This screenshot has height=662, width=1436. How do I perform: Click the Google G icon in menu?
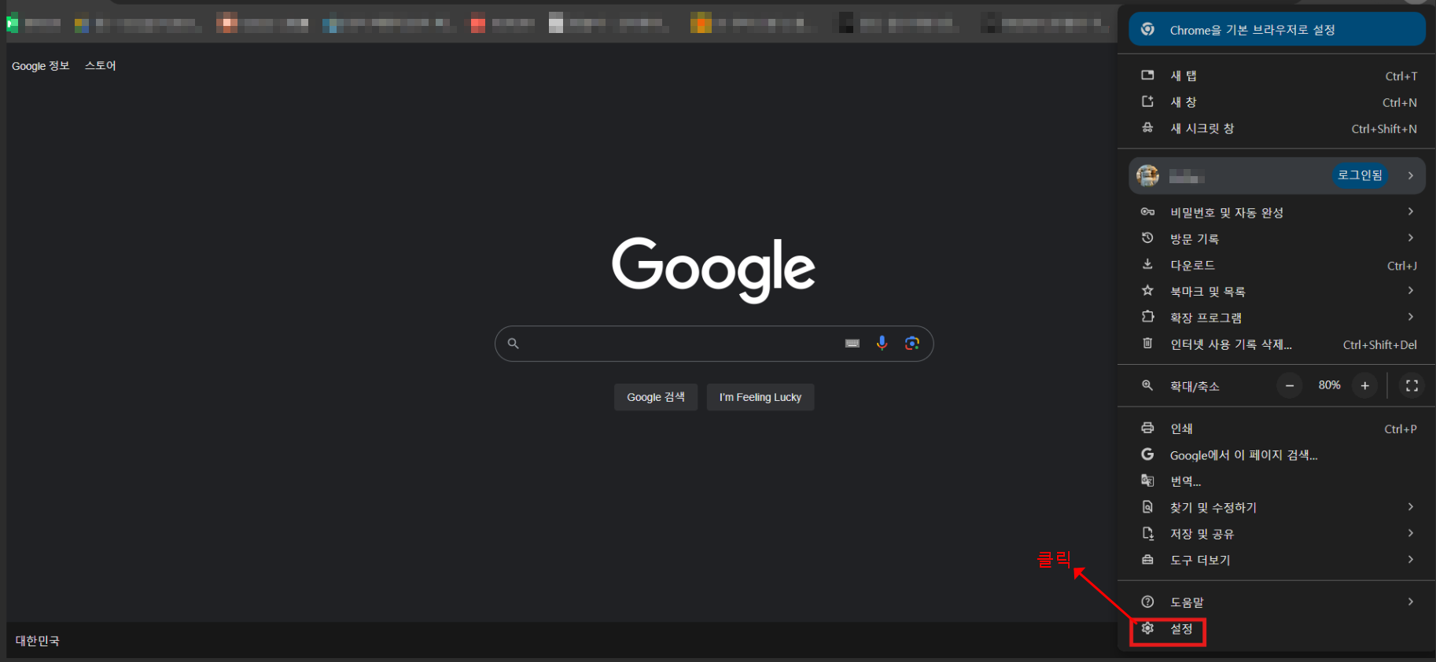tap(1147, 454)
